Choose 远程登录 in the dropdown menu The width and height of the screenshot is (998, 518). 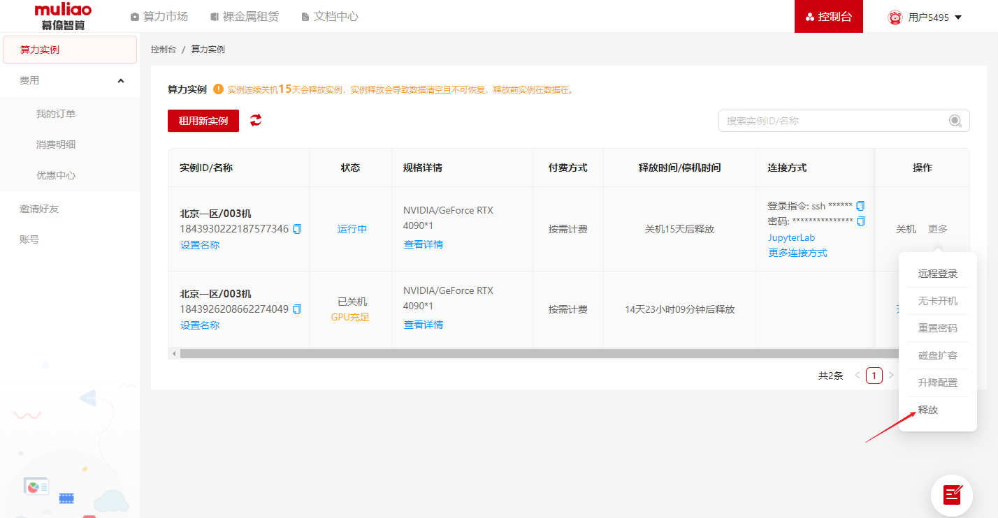pyautogui.click(x=937, y=274)
